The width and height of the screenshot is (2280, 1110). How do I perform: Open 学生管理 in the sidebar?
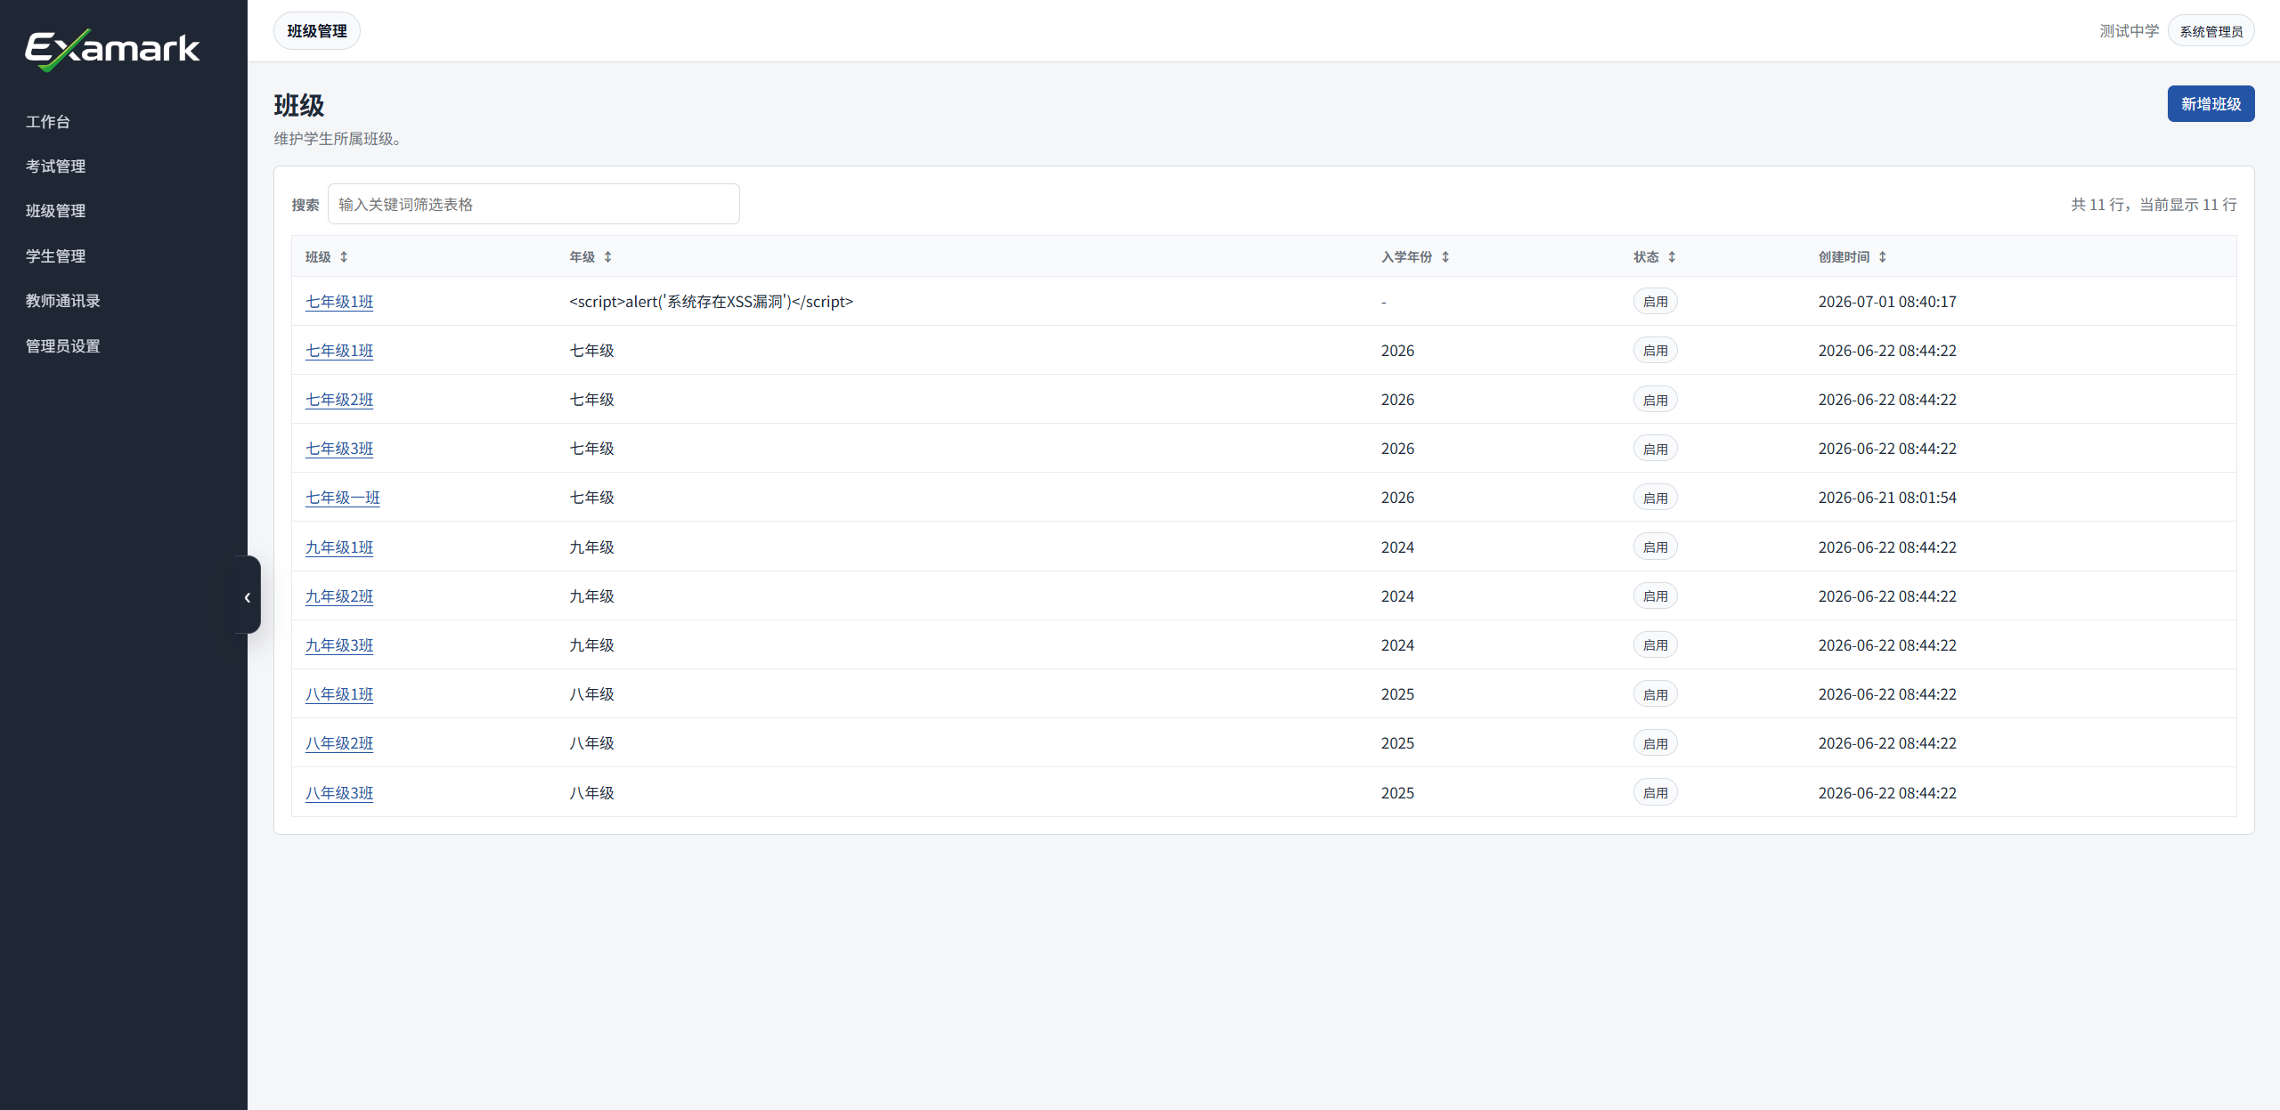tap(55, 256)
